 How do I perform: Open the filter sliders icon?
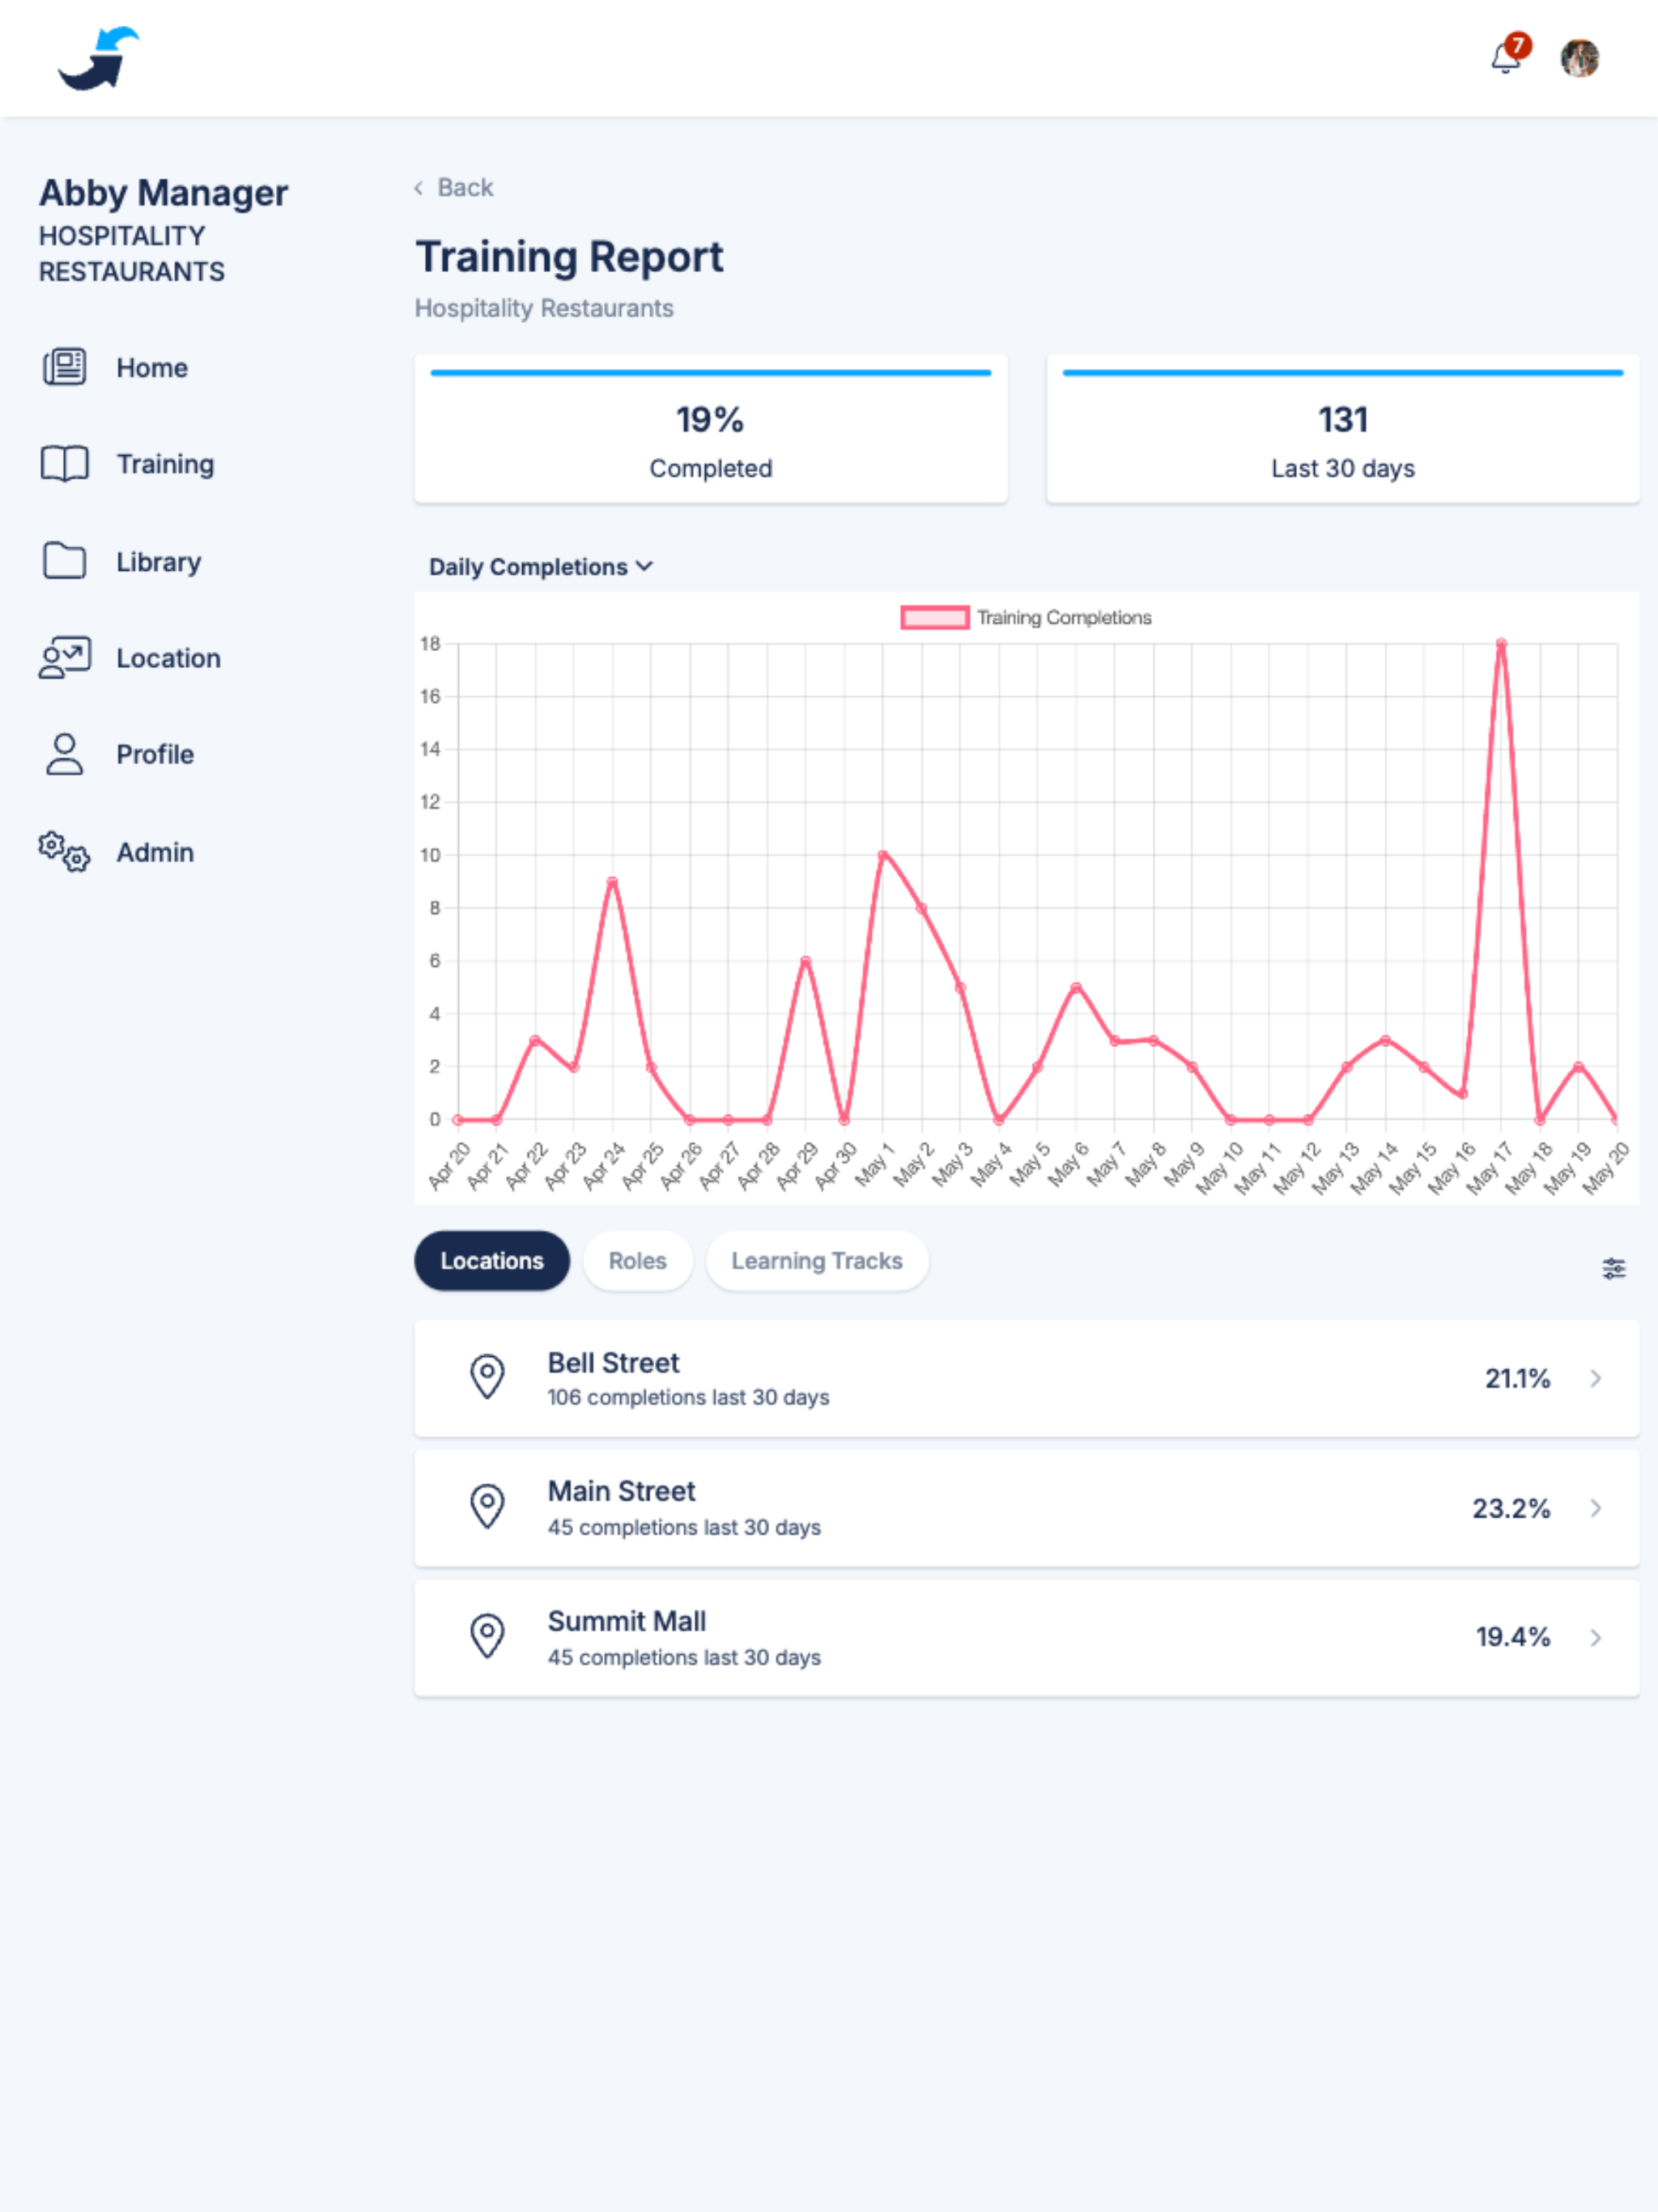point(1613,1269)
